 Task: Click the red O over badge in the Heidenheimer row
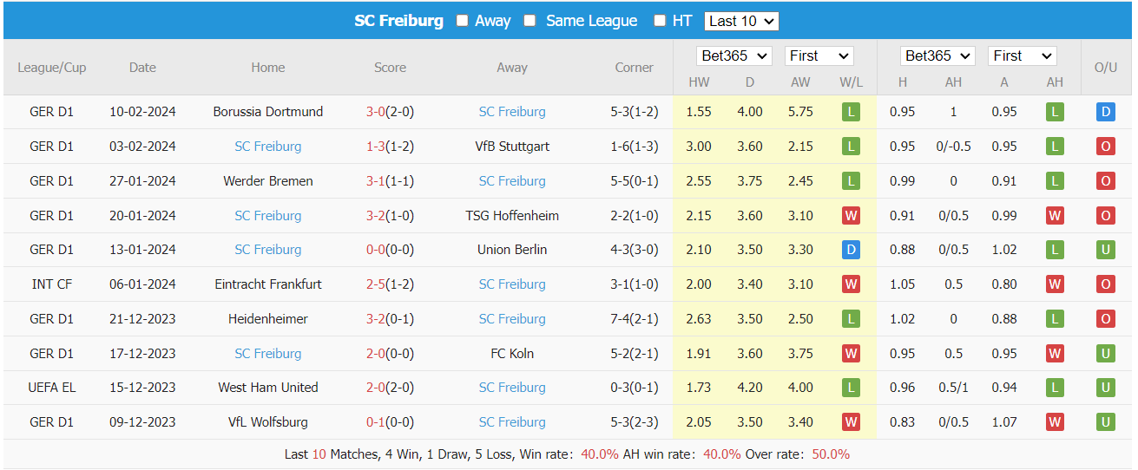[1105, 319]
